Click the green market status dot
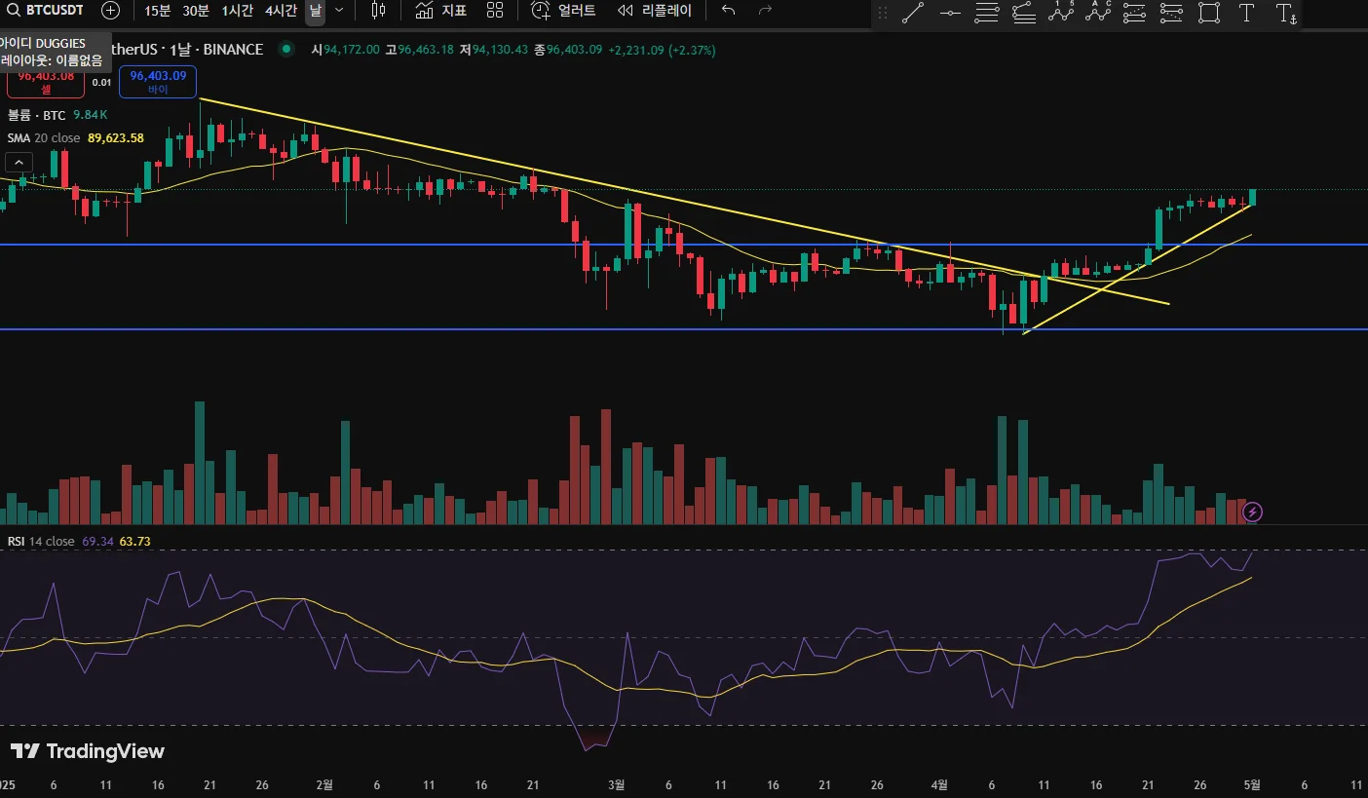 coord(285,49)
